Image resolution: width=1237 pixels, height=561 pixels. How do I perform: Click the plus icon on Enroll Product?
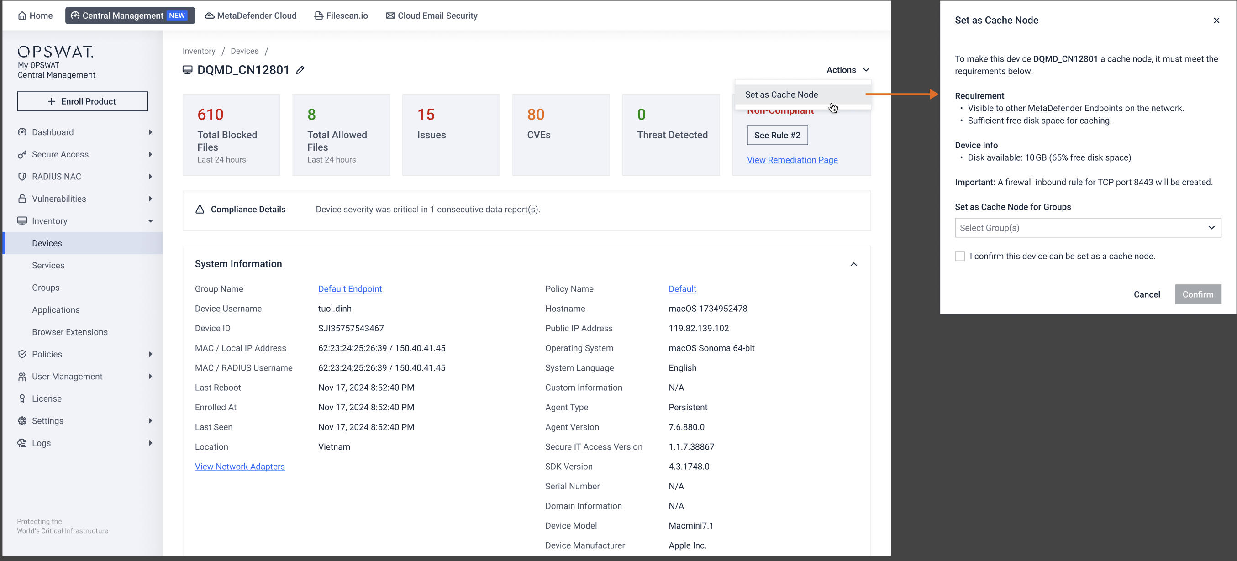[52, 101]
